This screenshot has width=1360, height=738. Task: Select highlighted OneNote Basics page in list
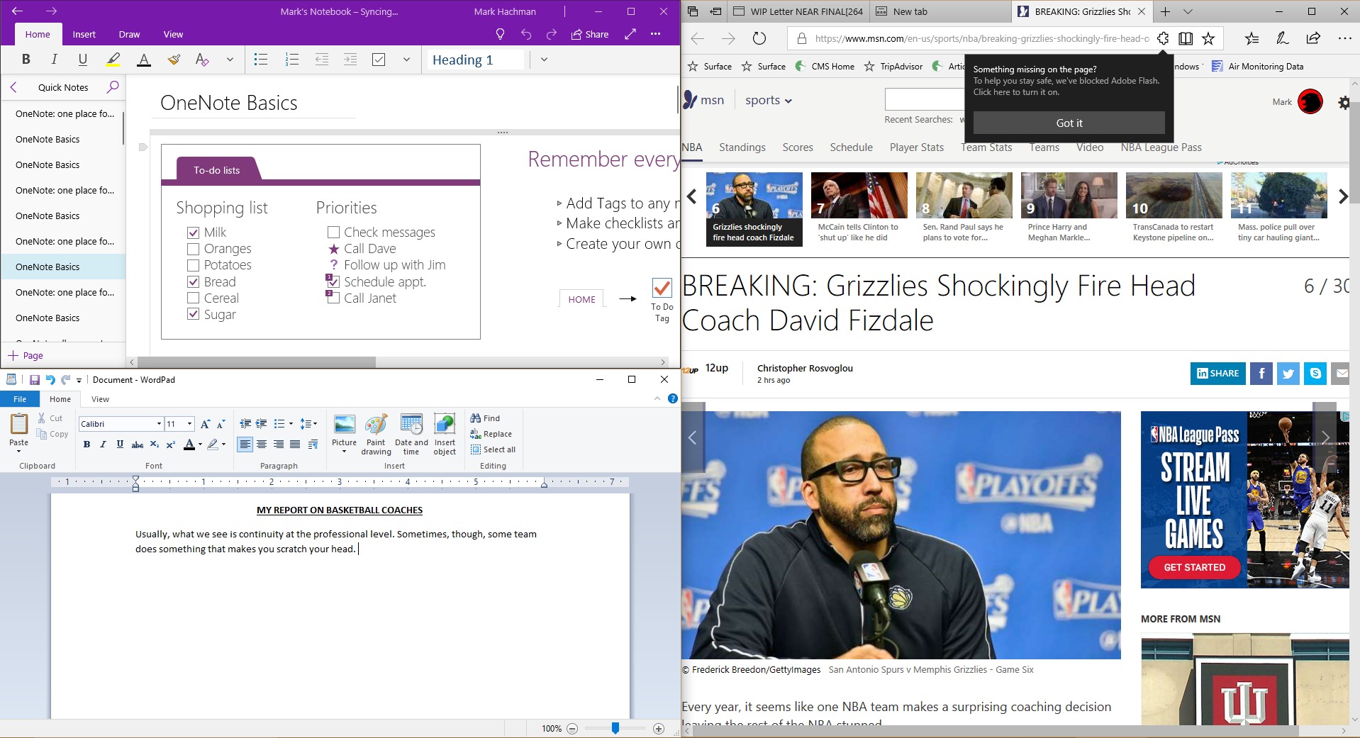pos(63,267)
